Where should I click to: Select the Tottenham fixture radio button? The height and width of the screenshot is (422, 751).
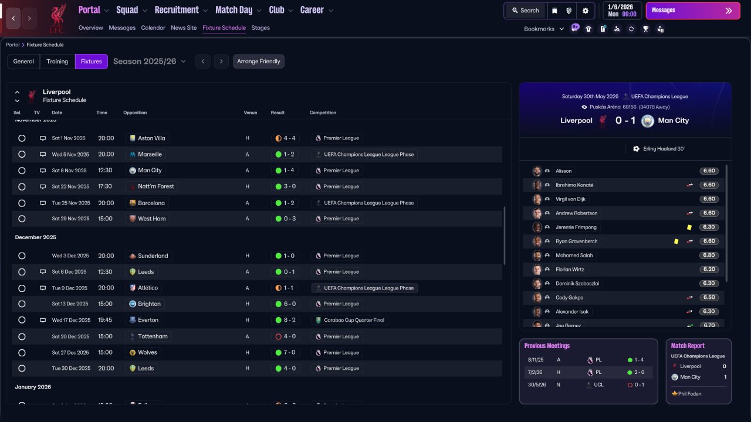(22, 336)
